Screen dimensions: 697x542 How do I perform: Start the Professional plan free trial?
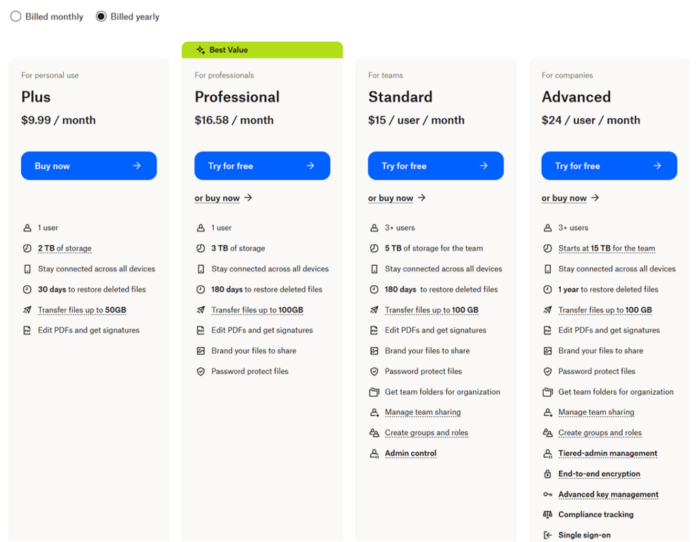click(262, 166)
